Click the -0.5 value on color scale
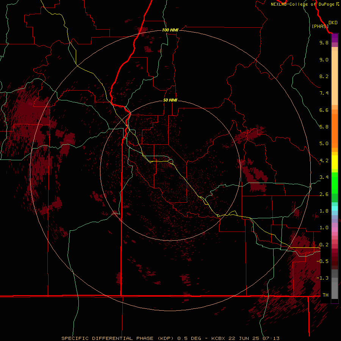This screenshot has height=341, width=341. pos(322,261)
